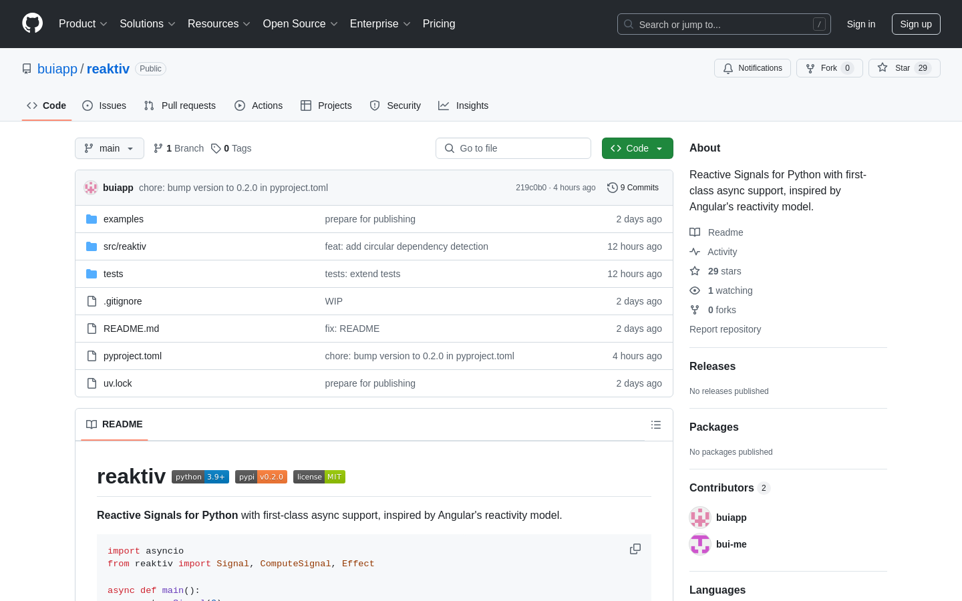
Task: Open the README.md file
Action: [x=132, y=329]
